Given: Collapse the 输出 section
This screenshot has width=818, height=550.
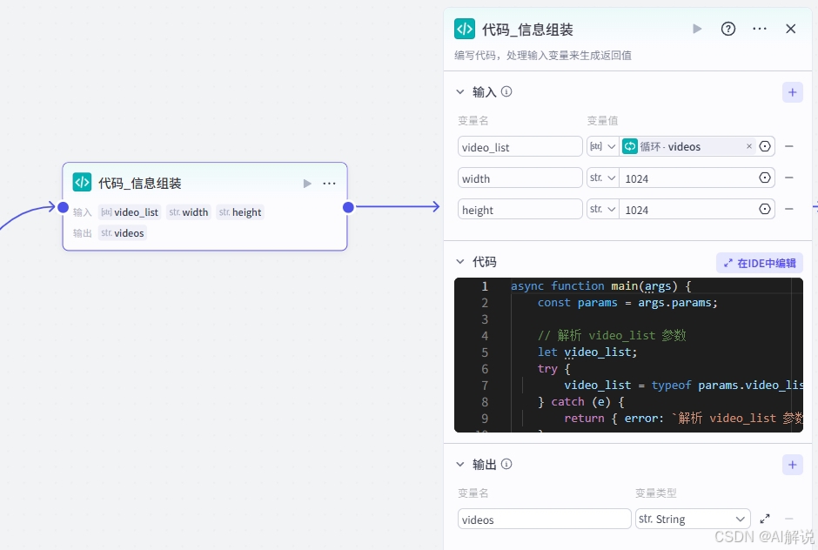Looking at the screenshot, I should pos(460,464).
